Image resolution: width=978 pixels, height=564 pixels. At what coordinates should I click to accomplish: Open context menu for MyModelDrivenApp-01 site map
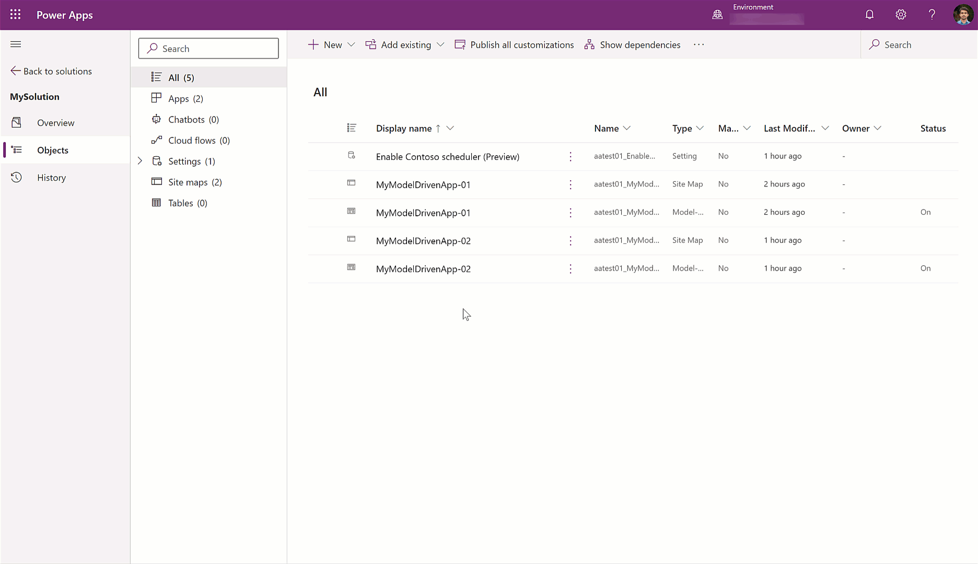click(570, 184)
